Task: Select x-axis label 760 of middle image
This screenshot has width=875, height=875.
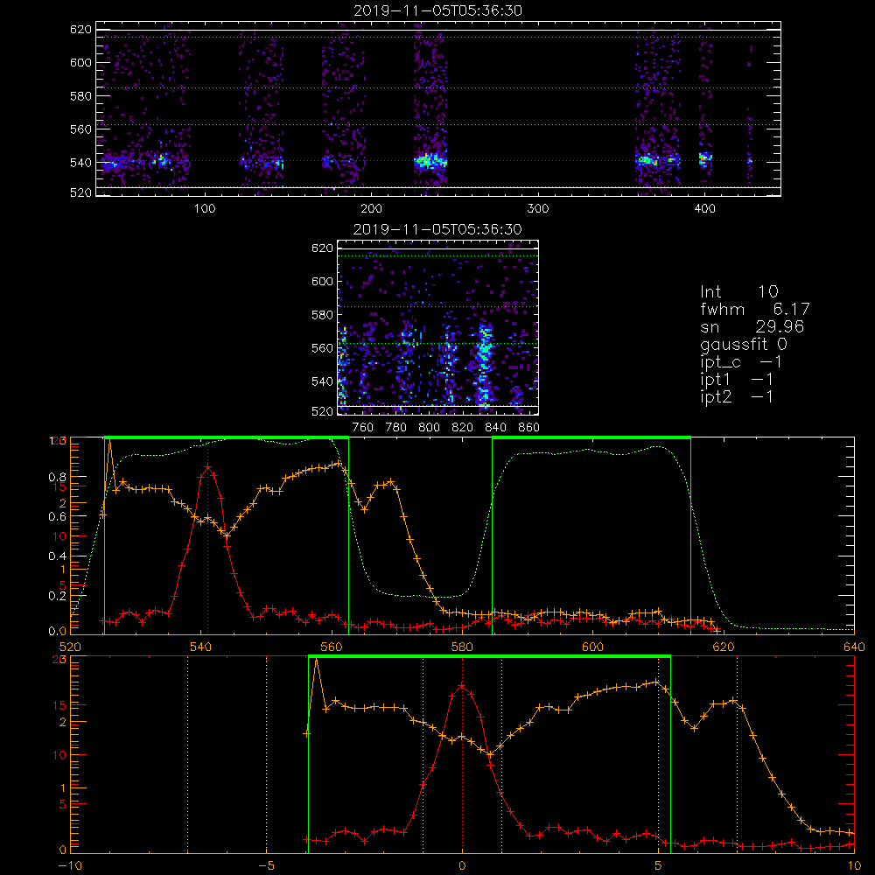Action: (x=363, y=427)
